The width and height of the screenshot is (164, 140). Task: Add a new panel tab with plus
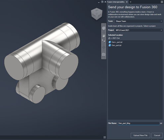[131, 2]
